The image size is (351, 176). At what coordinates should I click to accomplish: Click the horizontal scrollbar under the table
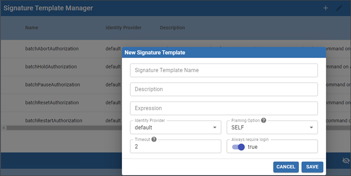point(61,128)
